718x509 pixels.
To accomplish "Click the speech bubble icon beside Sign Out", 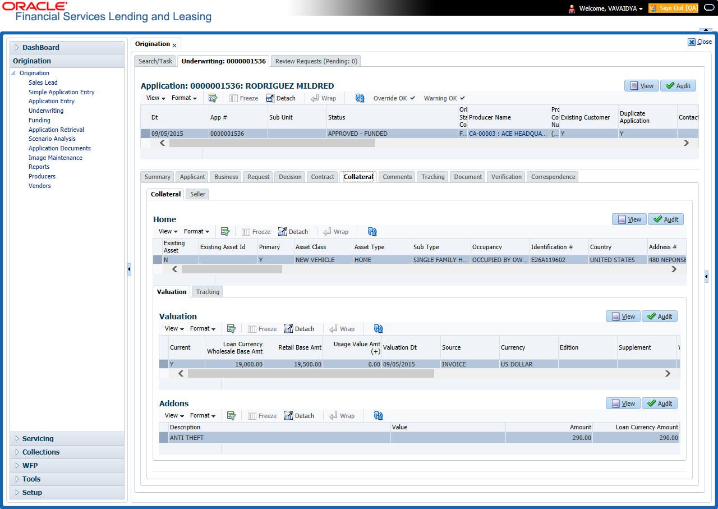I will [x=709, y=8].
